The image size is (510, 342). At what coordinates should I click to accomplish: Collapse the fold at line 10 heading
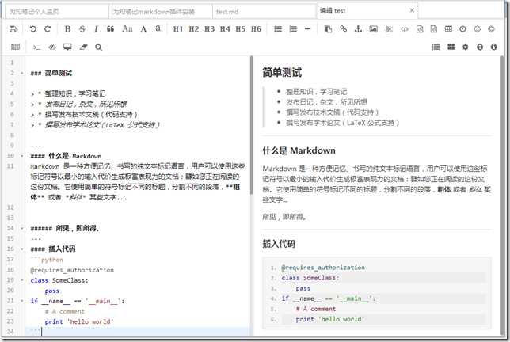point(22,156)
